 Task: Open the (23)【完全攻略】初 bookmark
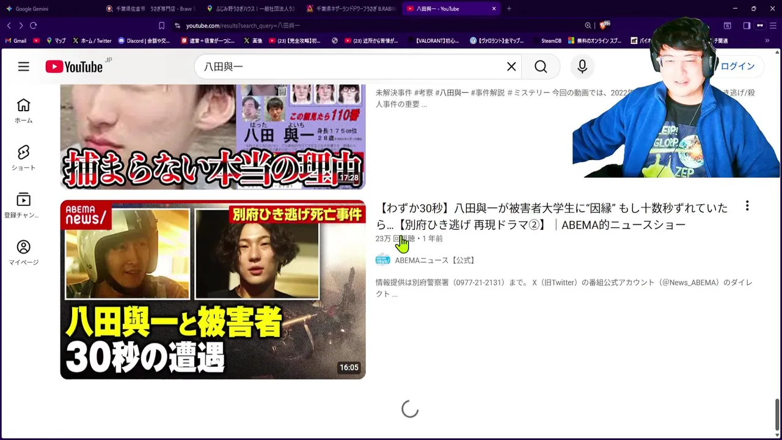click(x=294, y=41)
